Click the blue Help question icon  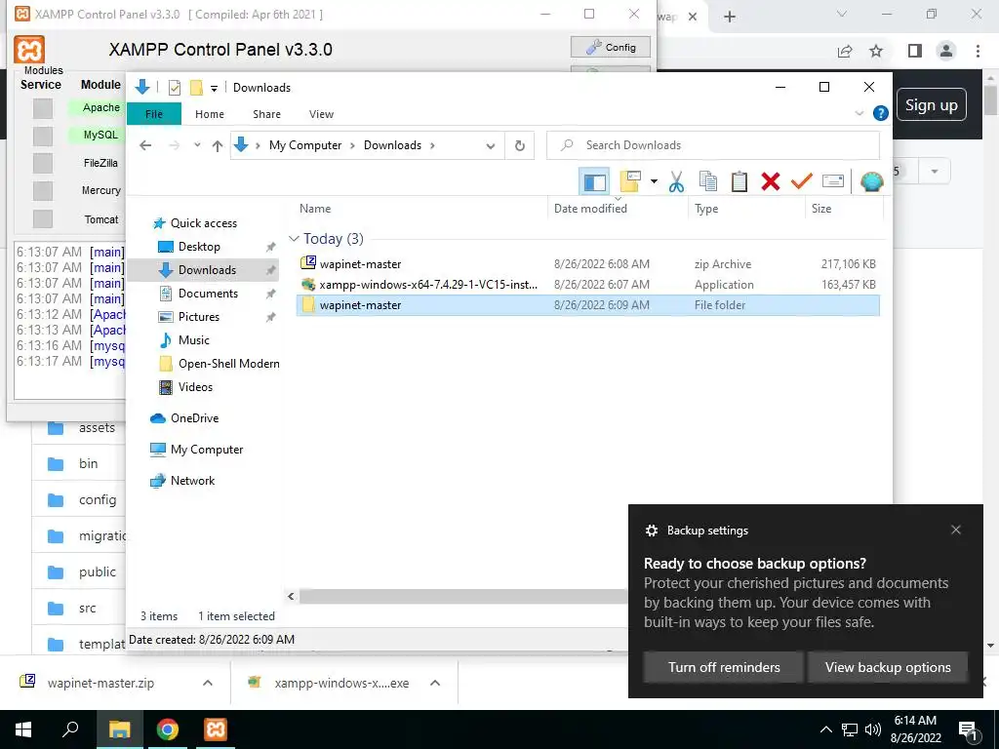pyautogui.click(x=881, y=113)
